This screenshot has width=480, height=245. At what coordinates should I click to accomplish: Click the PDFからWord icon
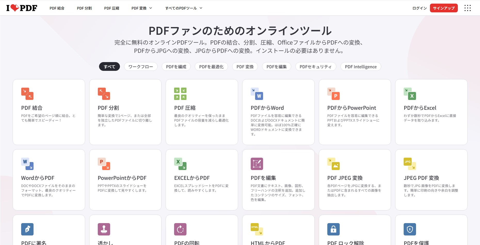257,94
